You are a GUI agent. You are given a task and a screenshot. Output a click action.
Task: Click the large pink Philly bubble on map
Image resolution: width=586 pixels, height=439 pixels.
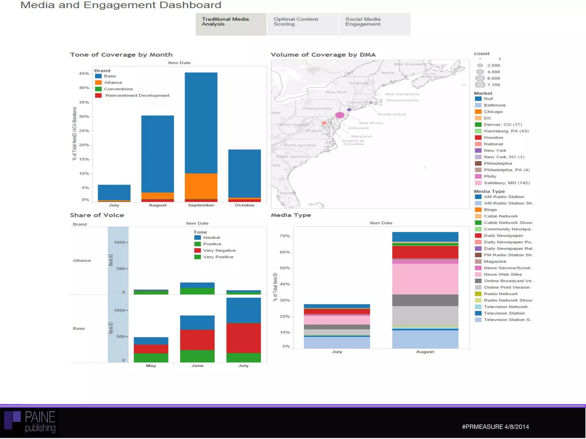pos(340,115)
